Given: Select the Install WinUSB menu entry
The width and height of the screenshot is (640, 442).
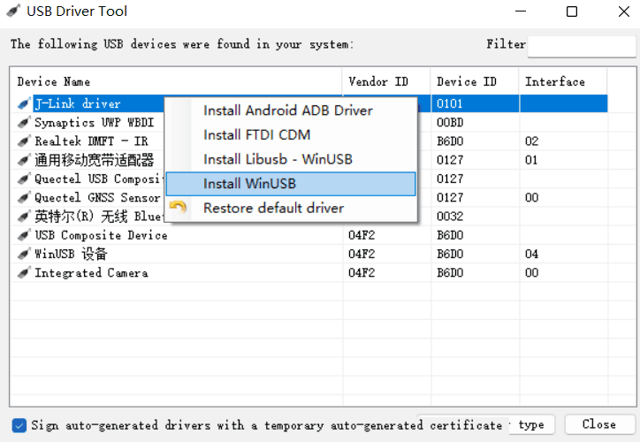Looking at the screenshot, I should point(249,184).
